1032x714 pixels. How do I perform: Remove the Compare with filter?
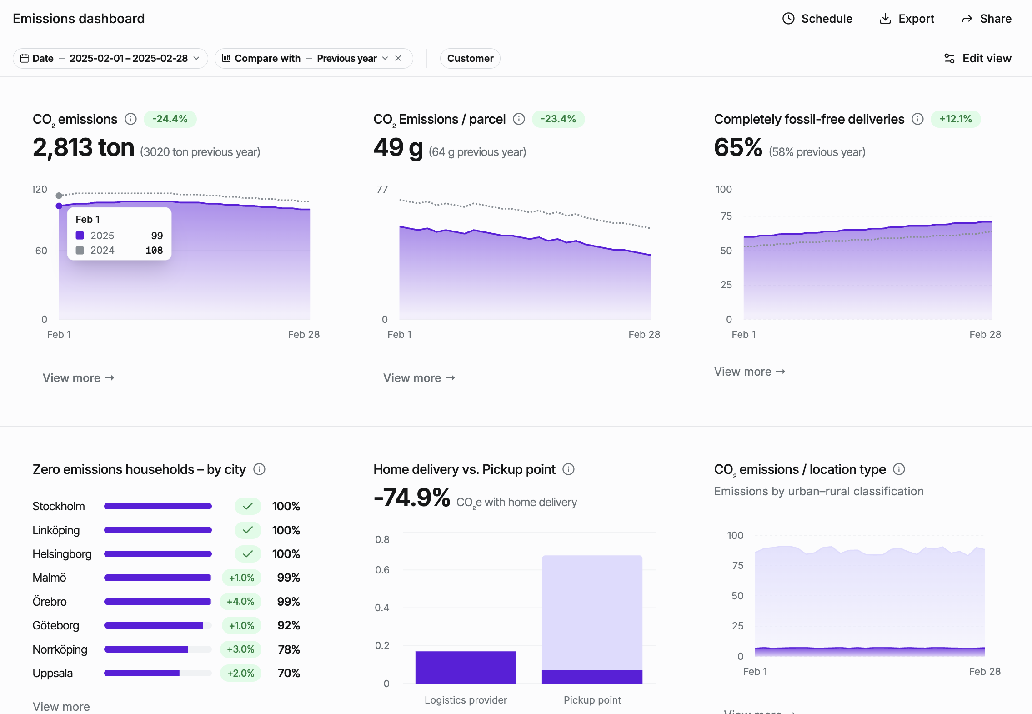pyautogui.click(x=398, y=58)
